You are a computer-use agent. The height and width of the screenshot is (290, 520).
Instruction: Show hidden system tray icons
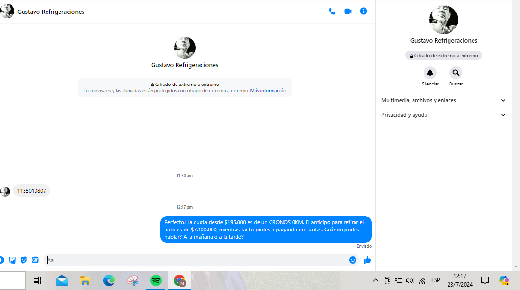[375, 281]
